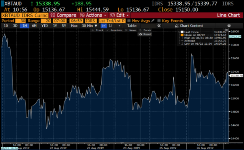Enable the Key Events checkbox
This screenshot has width=244, height=150.
pos(159,21)
